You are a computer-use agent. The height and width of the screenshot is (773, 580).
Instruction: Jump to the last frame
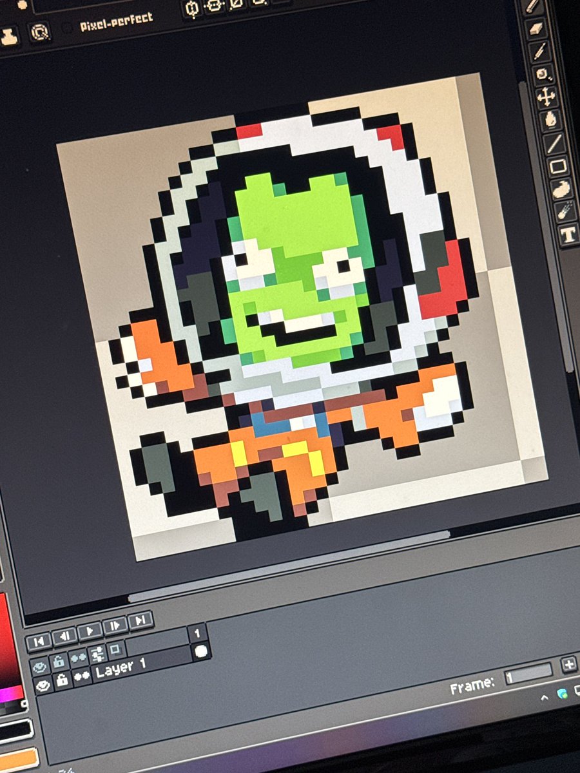[x=140, y=620]
